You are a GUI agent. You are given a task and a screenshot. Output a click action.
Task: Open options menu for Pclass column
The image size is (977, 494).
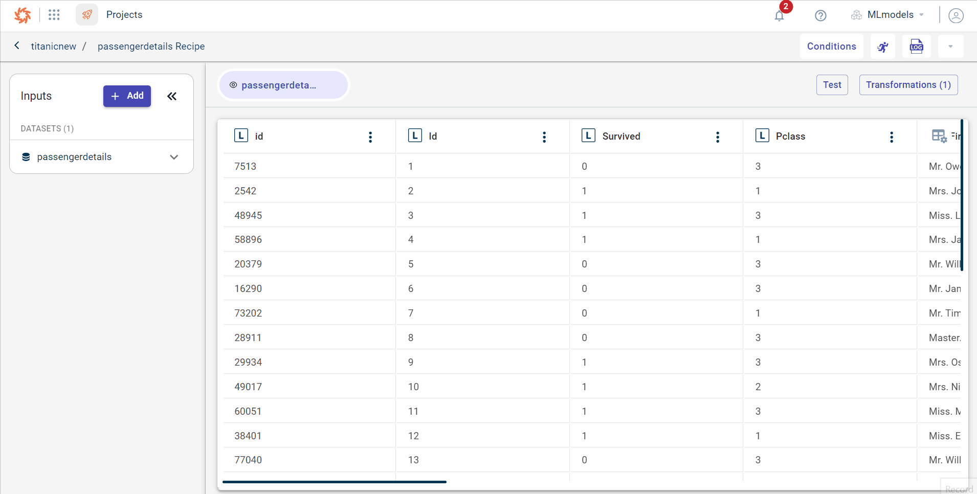(891, 137)
